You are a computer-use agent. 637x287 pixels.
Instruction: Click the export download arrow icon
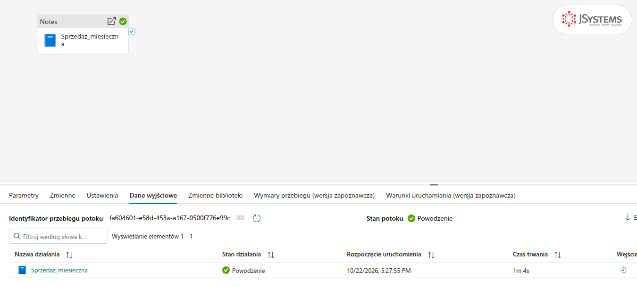628,217
